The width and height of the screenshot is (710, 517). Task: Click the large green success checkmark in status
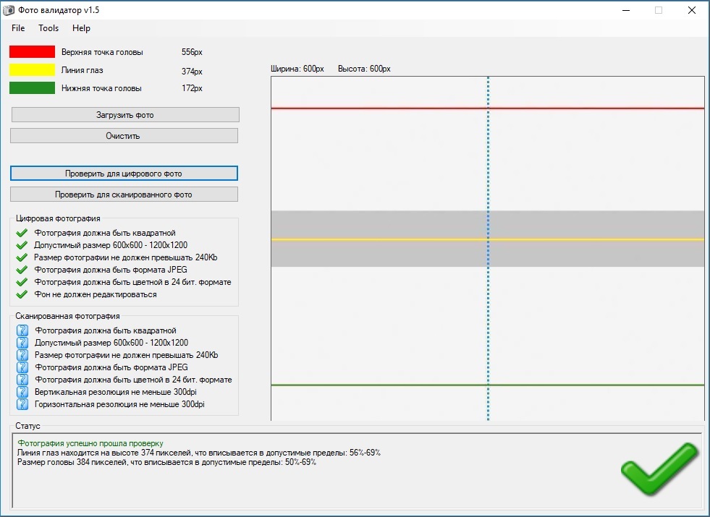[x=659, y=469]
